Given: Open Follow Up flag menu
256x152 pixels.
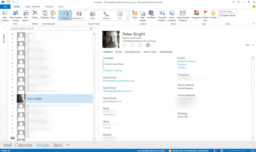Looking at the screenshot, I should pyautogui.click(x=206, y=16).
